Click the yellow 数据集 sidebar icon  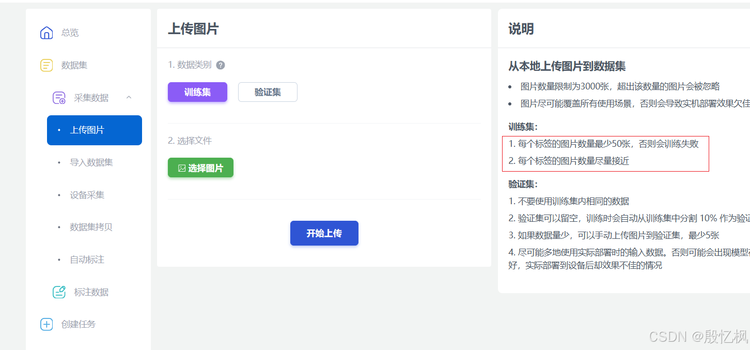click(x=46, y=66)
